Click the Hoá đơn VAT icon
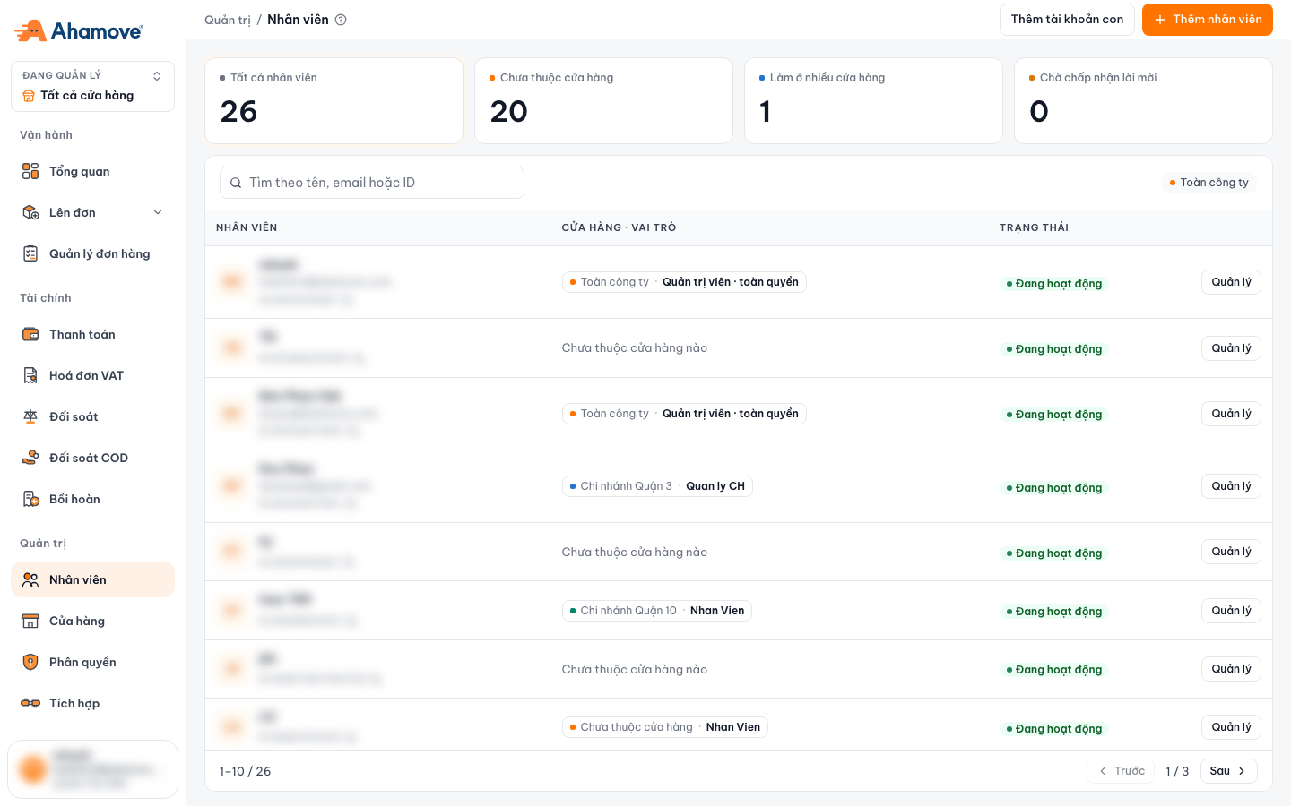 pyautogui.click(x=30, y=375)
